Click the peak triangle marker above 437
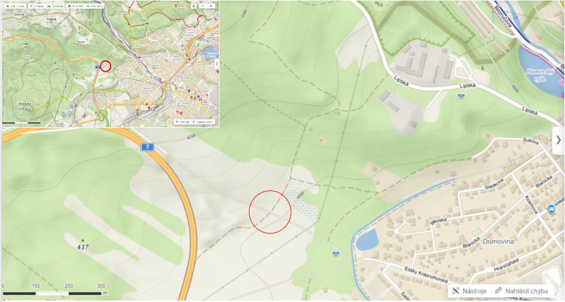Screen dimensions: 565x302 click(x=83, y=240)
